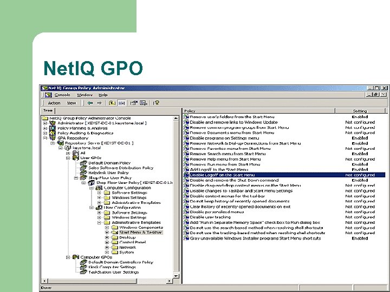Select the Desktop folder in tree
390x292 pixels.
[127, 237]
